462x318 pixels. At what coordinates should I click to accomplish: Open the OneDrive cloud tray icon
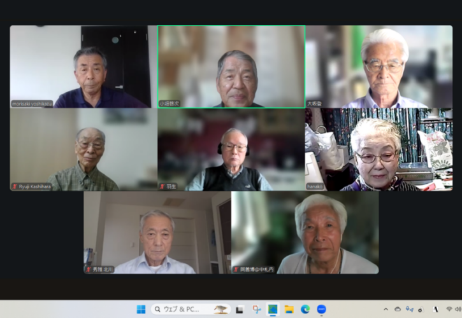397,310
